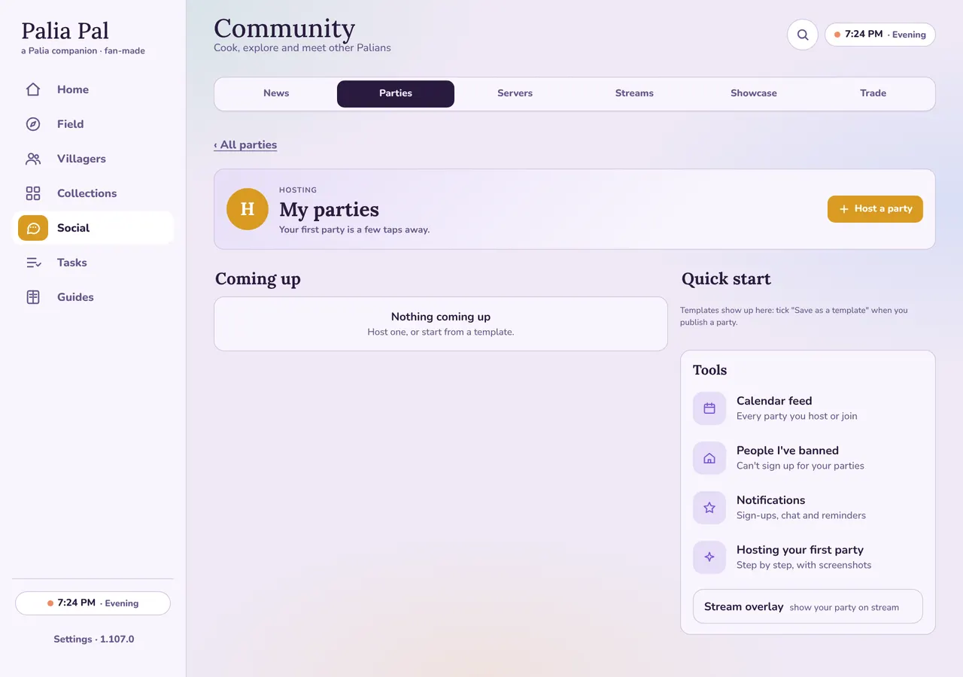Click the Hosting your first party label
The image size is (963, 677).
[800, 550]
